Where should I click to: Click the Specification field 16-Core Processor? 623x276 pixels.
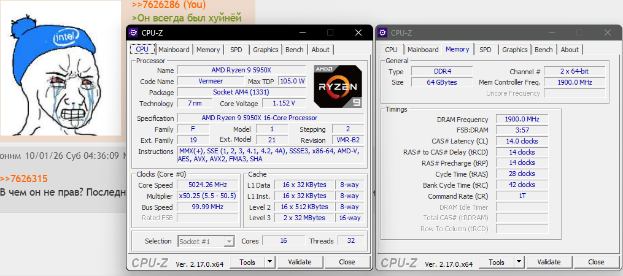coord(271,118)
